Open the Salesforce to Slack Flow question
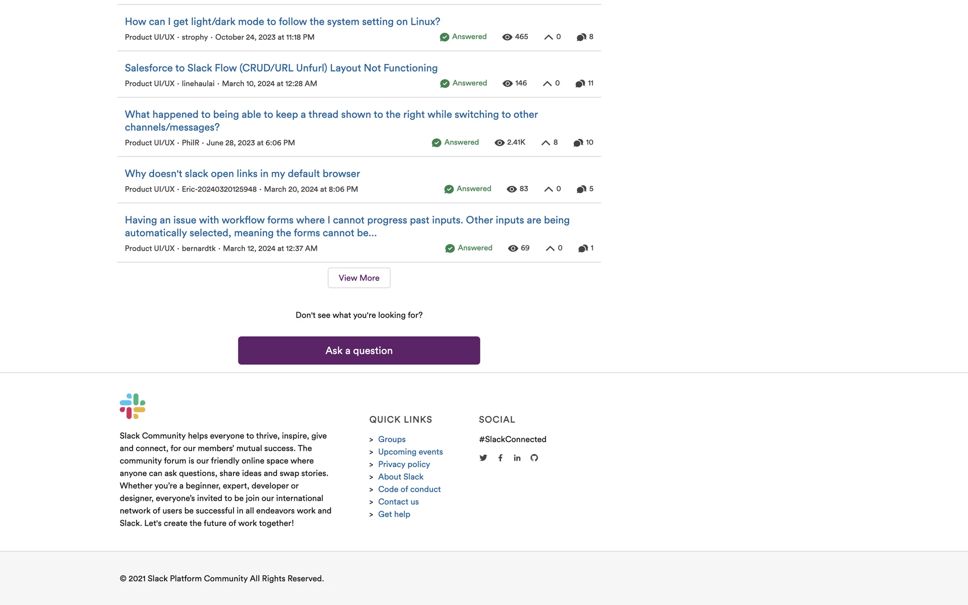 [281, 68]
